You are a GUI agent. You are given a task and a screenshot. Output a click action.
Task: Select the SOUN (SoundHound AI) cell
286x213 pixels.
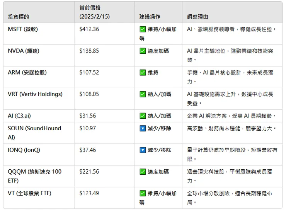pos(34,133)
